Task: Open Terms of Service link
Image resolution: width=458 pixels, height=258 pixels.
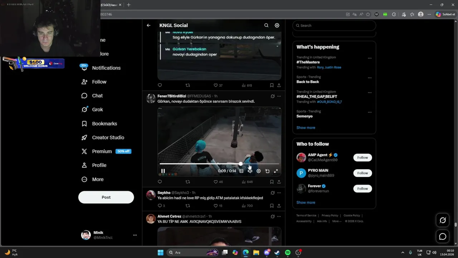Action: [306, 215]
